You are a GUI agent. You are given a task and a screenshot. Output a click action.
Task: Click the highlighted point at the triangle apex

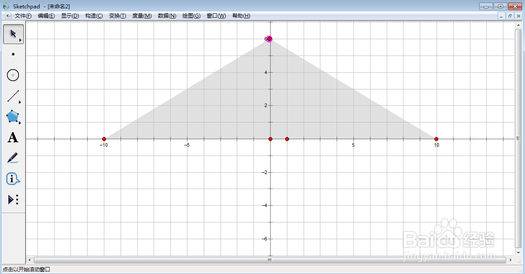coord(269,39)
